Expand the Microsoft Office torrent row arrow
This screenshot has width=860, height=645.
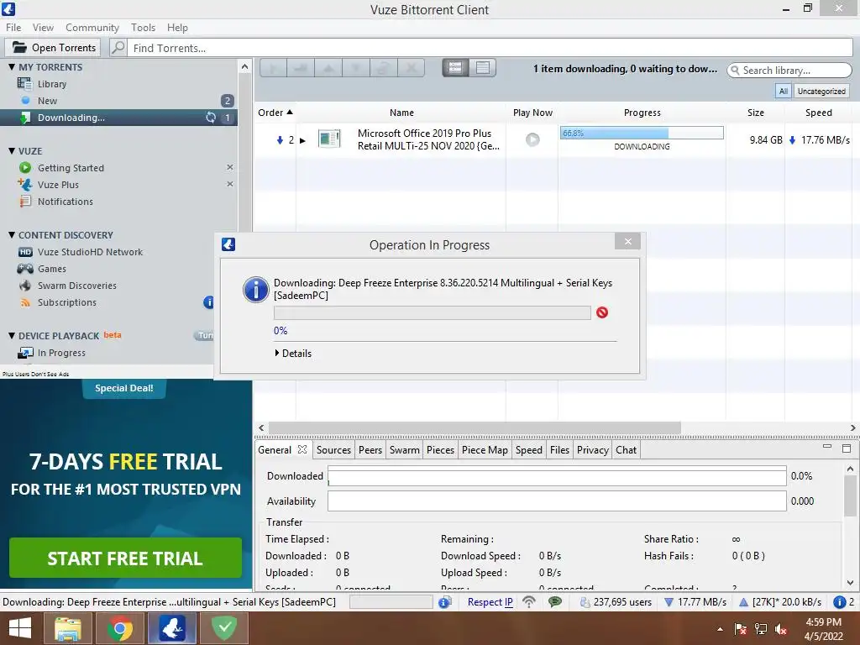pos(302,140)
